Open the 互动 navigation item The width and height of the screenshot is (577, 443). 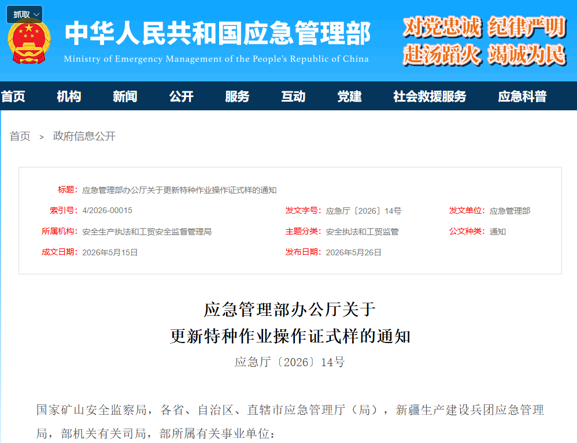(293, 96)
